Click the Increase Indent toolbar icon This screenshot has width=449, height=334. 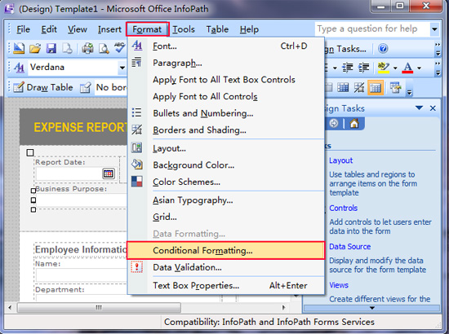pos(363,68)
